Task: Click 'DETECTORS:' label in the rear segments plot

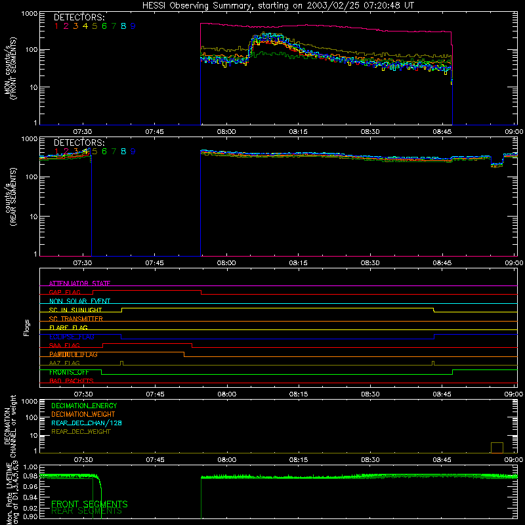Action: pyautogui.click(x=79, y=143)
